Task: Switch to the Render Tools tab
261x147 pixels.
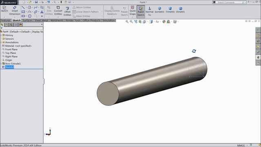Action: click(x=73, y=20)
